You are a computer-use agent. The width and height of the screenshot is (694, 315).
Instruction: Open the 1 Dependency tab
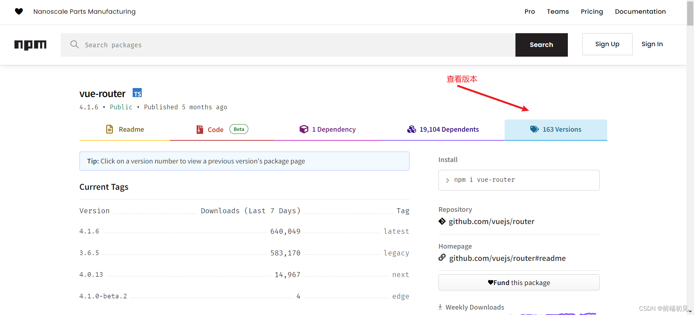(x=327, y=130)
